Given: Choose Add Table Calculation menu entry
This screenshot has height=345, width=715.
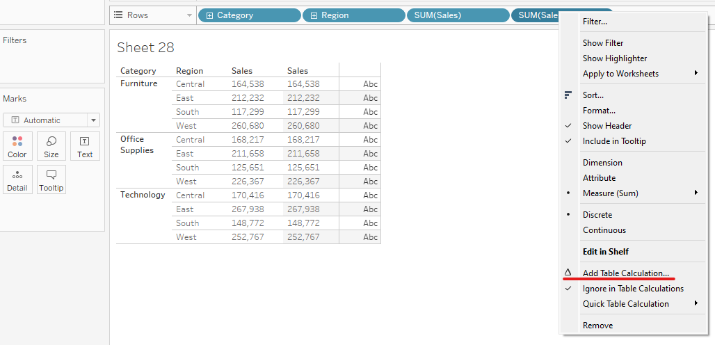Looking at the screenshot, I should point(626,273).
